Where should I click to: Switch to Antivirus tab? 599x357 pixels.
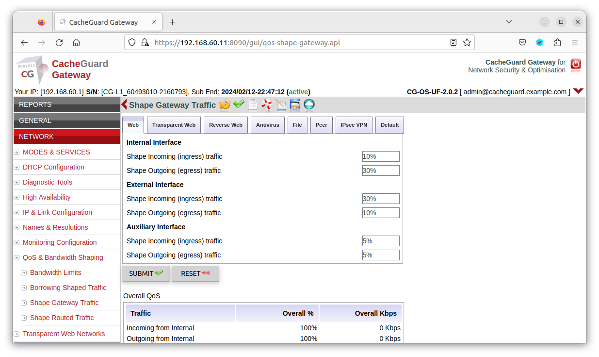[268, 125]
